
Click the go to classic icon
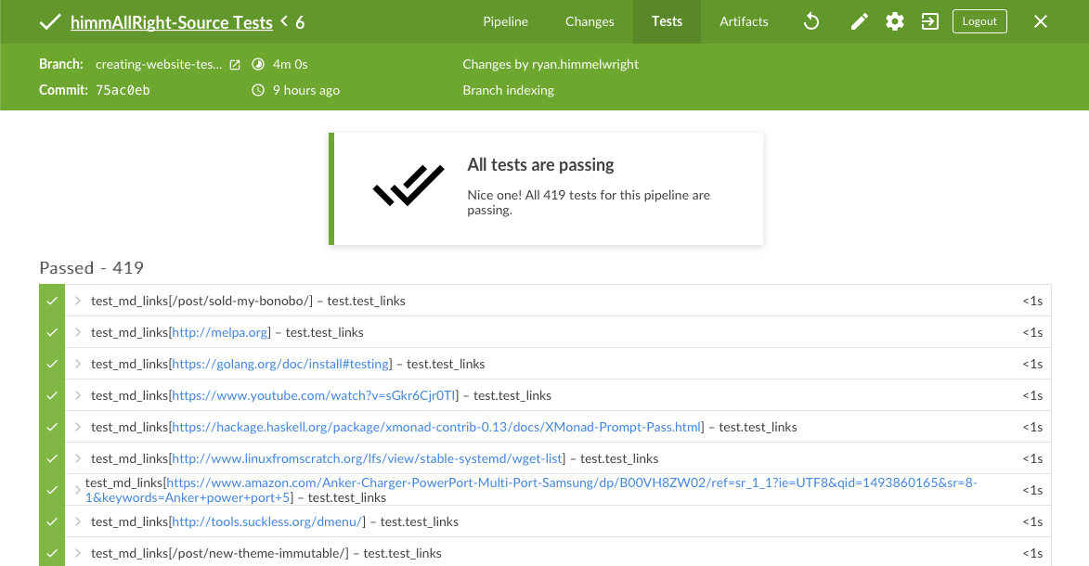929,21
